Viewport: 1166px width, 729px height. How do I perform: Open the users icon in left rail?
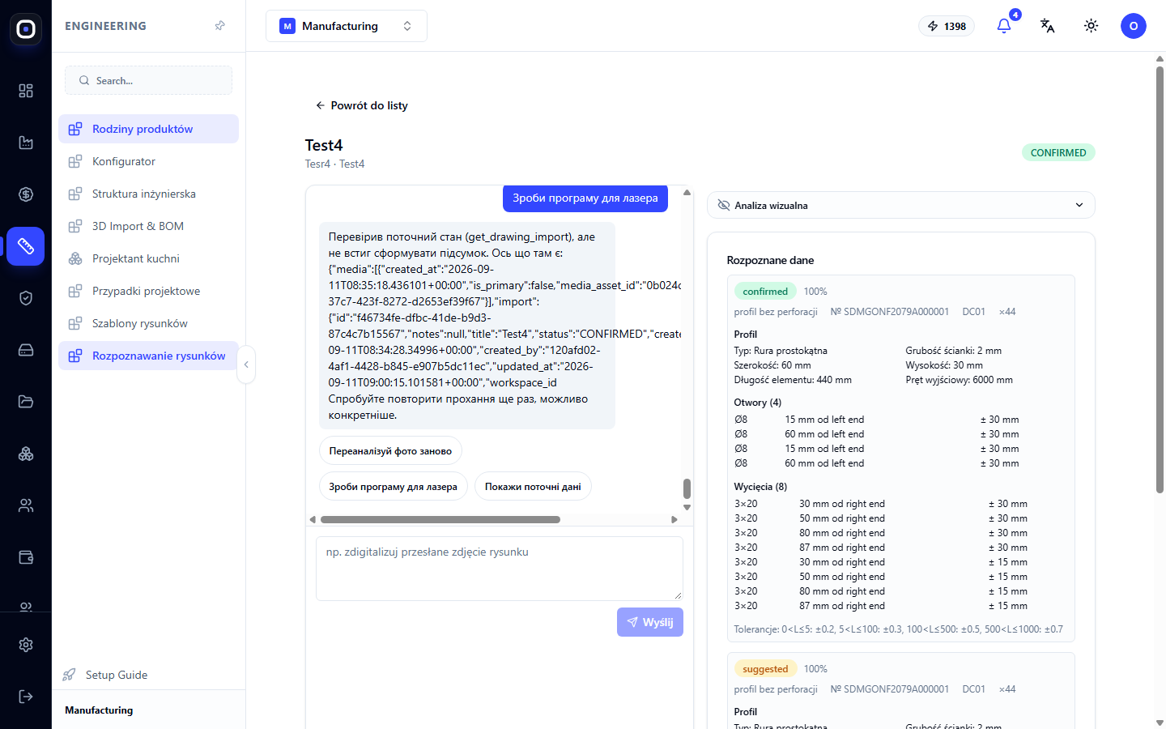point(26,505)
